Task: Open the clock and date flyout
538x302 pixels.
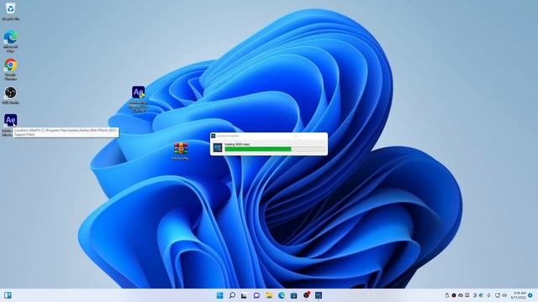Action: (519, 295)
